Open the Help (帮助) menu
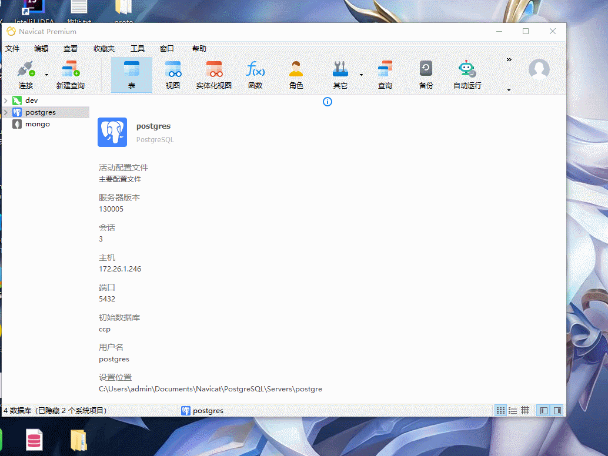The height and width of the screenshot is (456, 608). pyautogui.click(x=199, y=48)
